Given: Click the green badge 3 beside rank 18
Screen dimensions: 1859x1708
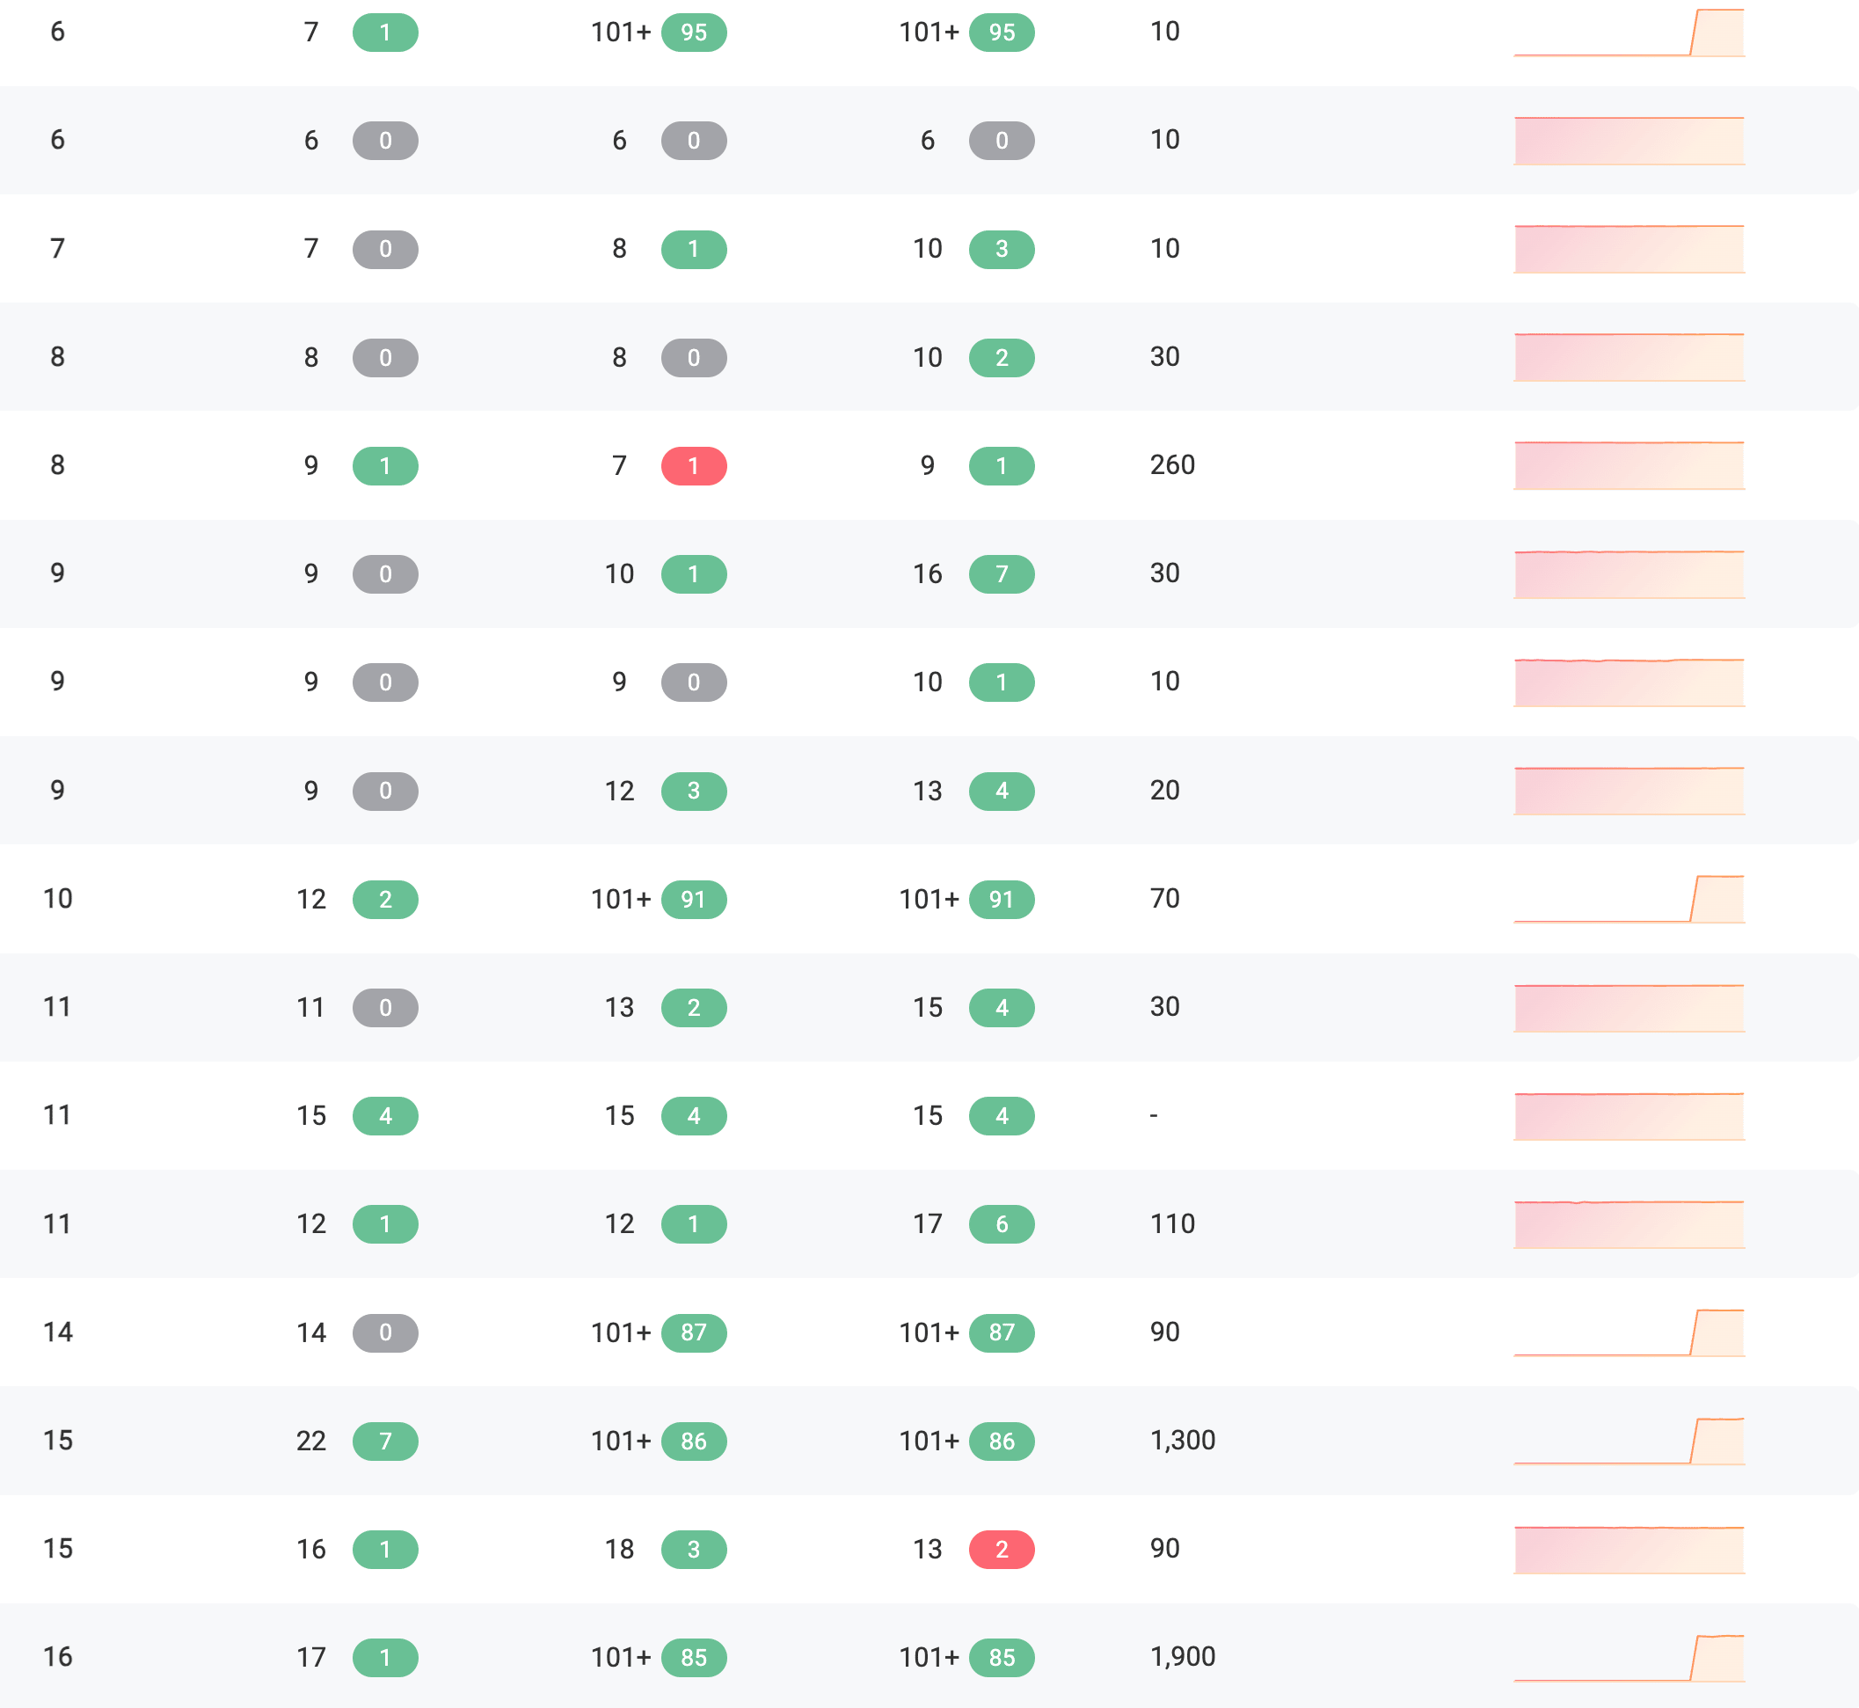Looking at the screenshot, I should click(693, 1549).
